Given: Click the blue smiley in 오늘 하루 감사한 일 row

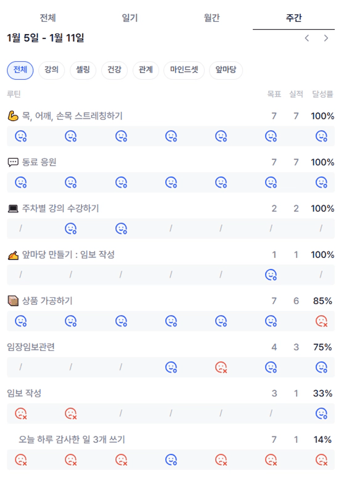Looking at the screenshot, I should click(x=171, y=460).
